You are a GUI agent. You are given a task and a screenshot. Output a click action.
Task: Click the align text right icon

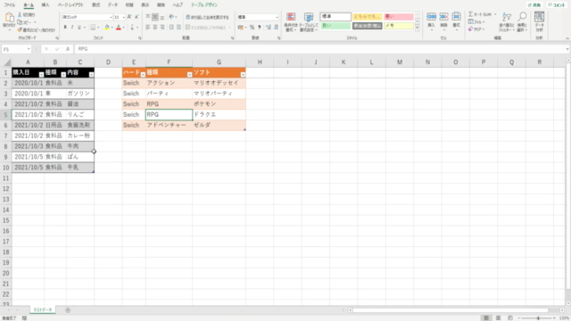[x=162, y=28]
